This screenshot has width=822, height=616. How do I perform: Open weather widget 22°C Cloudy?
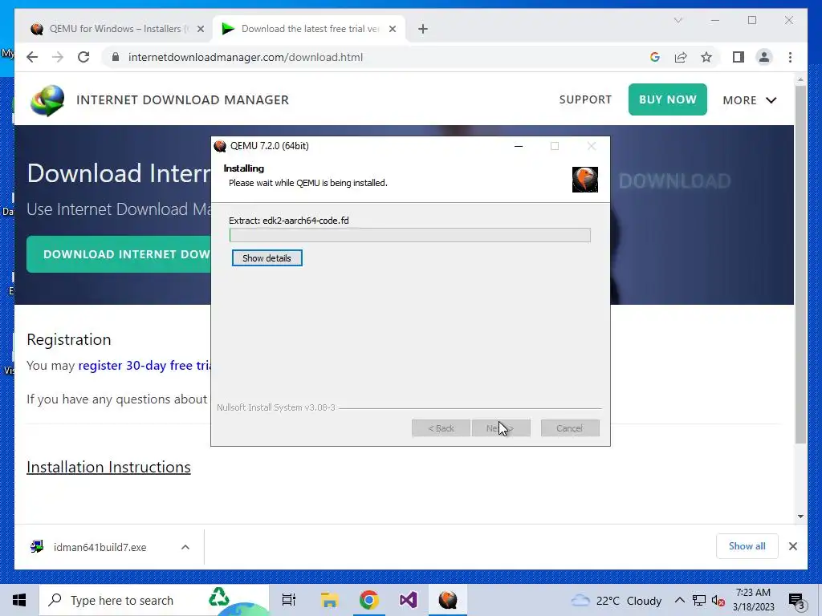click(616, 600)
